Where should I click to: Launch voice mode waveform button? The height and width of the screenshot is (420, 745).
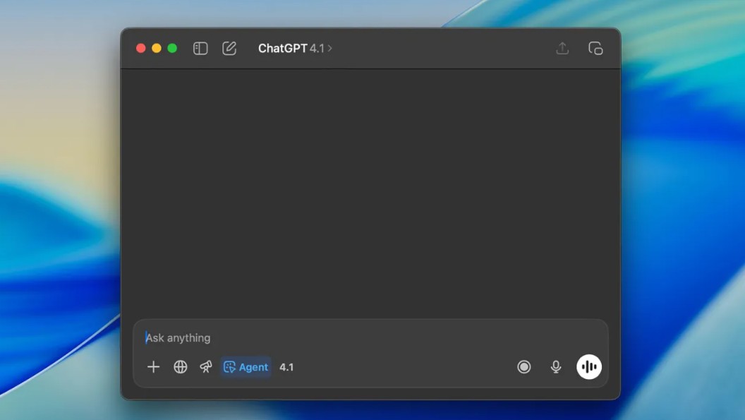[x=589, y=367]
